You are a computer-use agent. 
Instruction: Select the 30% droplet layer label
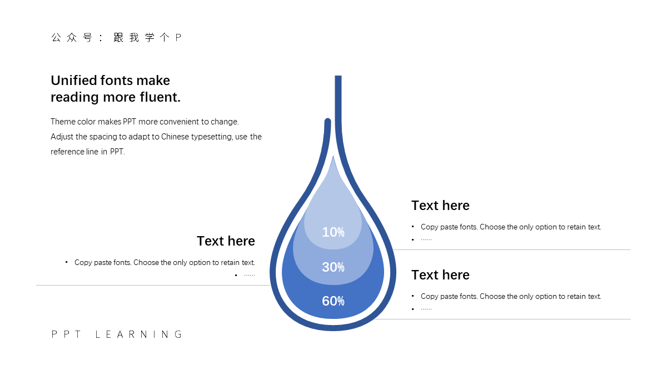[x=333, y=267]
